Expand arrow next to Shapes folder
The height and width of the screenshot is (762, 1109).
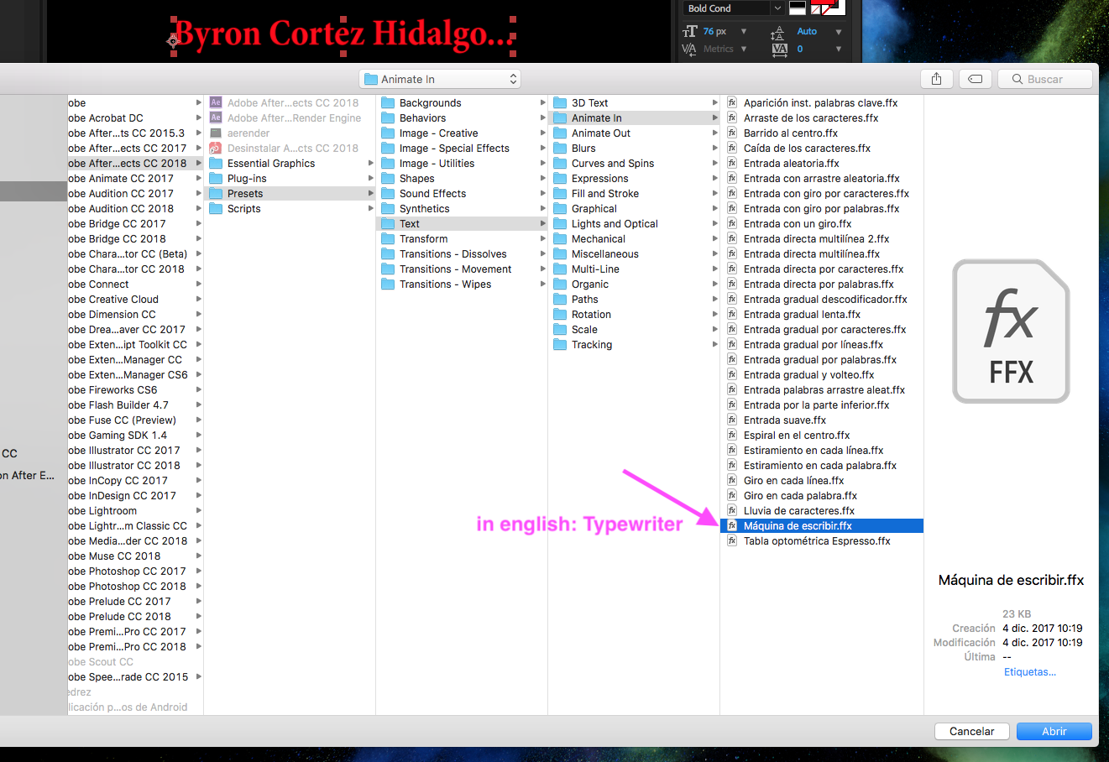542,179
